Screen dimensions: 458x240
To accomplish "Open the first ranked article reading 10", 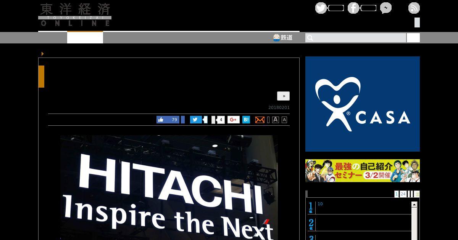I will coord(320,204).
